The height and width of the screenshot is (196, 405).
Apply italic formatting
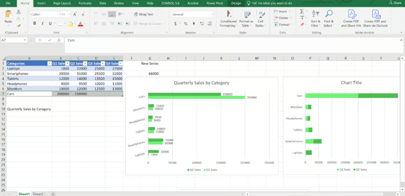(42, 23)
